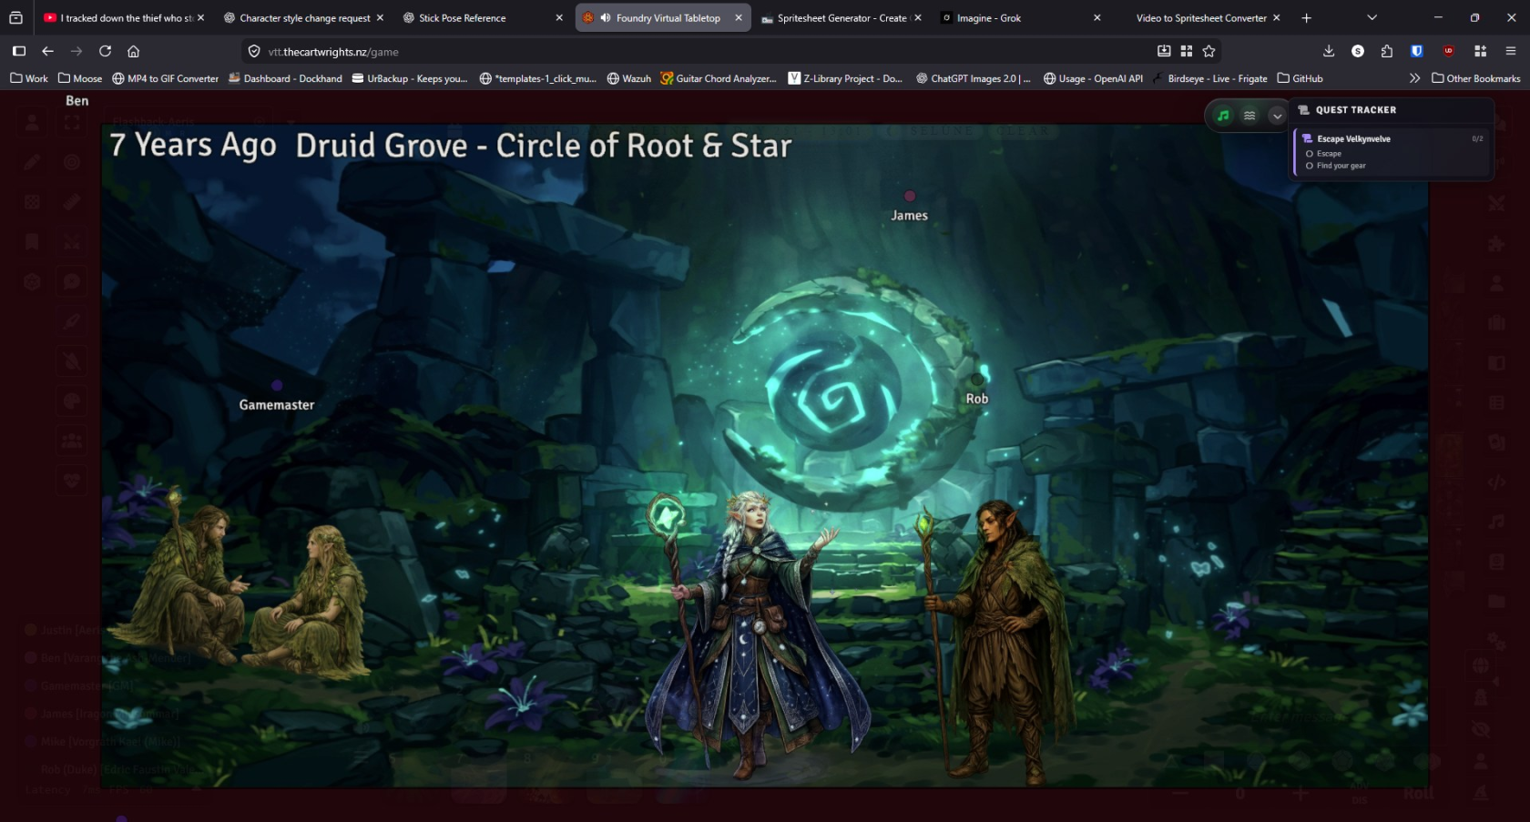Click the install-app icon in the address bar
1530x822 pixels.
[1164, 51]
